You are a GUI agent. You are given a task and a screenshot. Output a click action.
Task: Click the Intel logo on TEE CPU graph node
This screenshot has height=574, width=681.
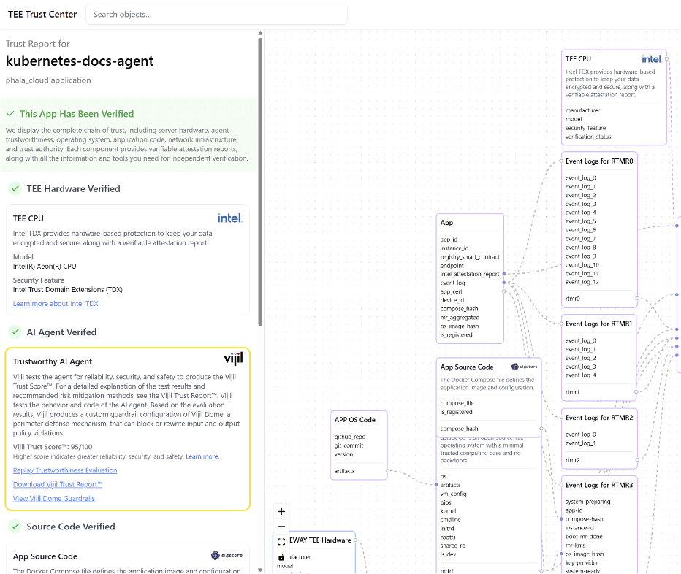pyautogui.click(x=651, y=59)
